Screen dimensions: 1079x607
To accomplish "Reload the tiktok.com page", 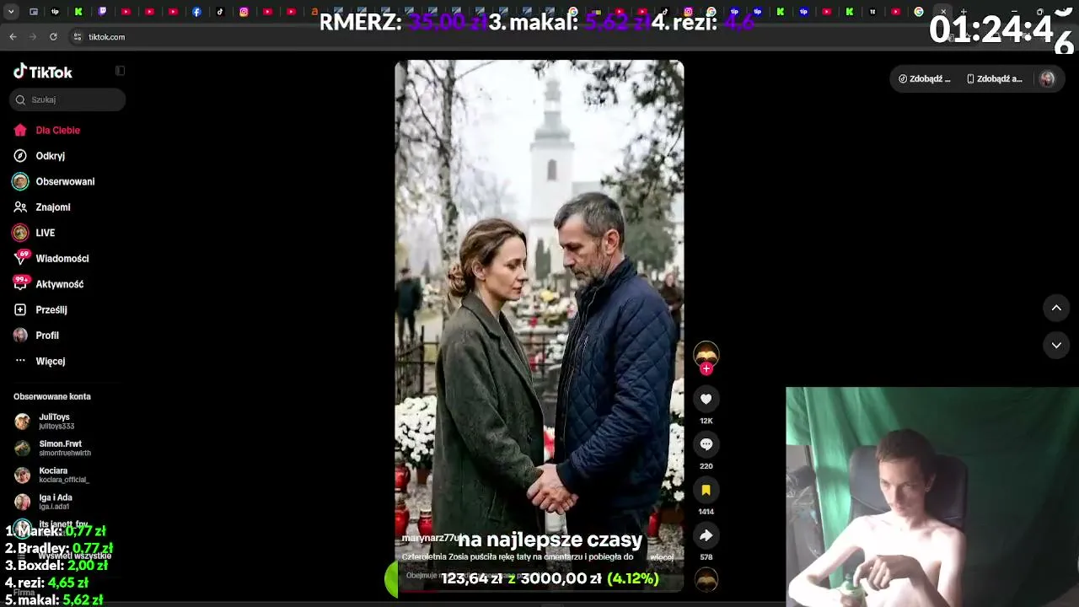I will (53, 37).
